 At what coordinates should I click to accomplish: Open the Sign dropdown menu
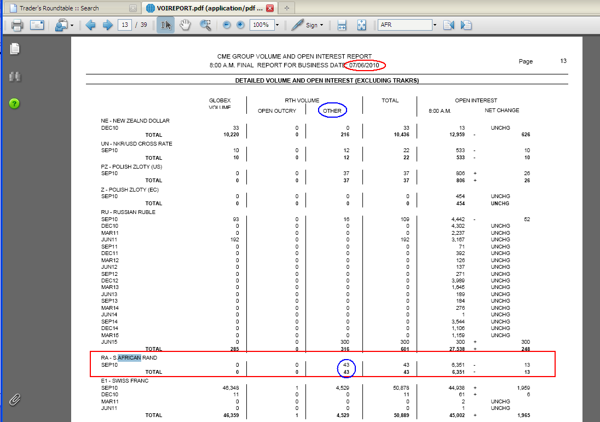tap(308, 25)
